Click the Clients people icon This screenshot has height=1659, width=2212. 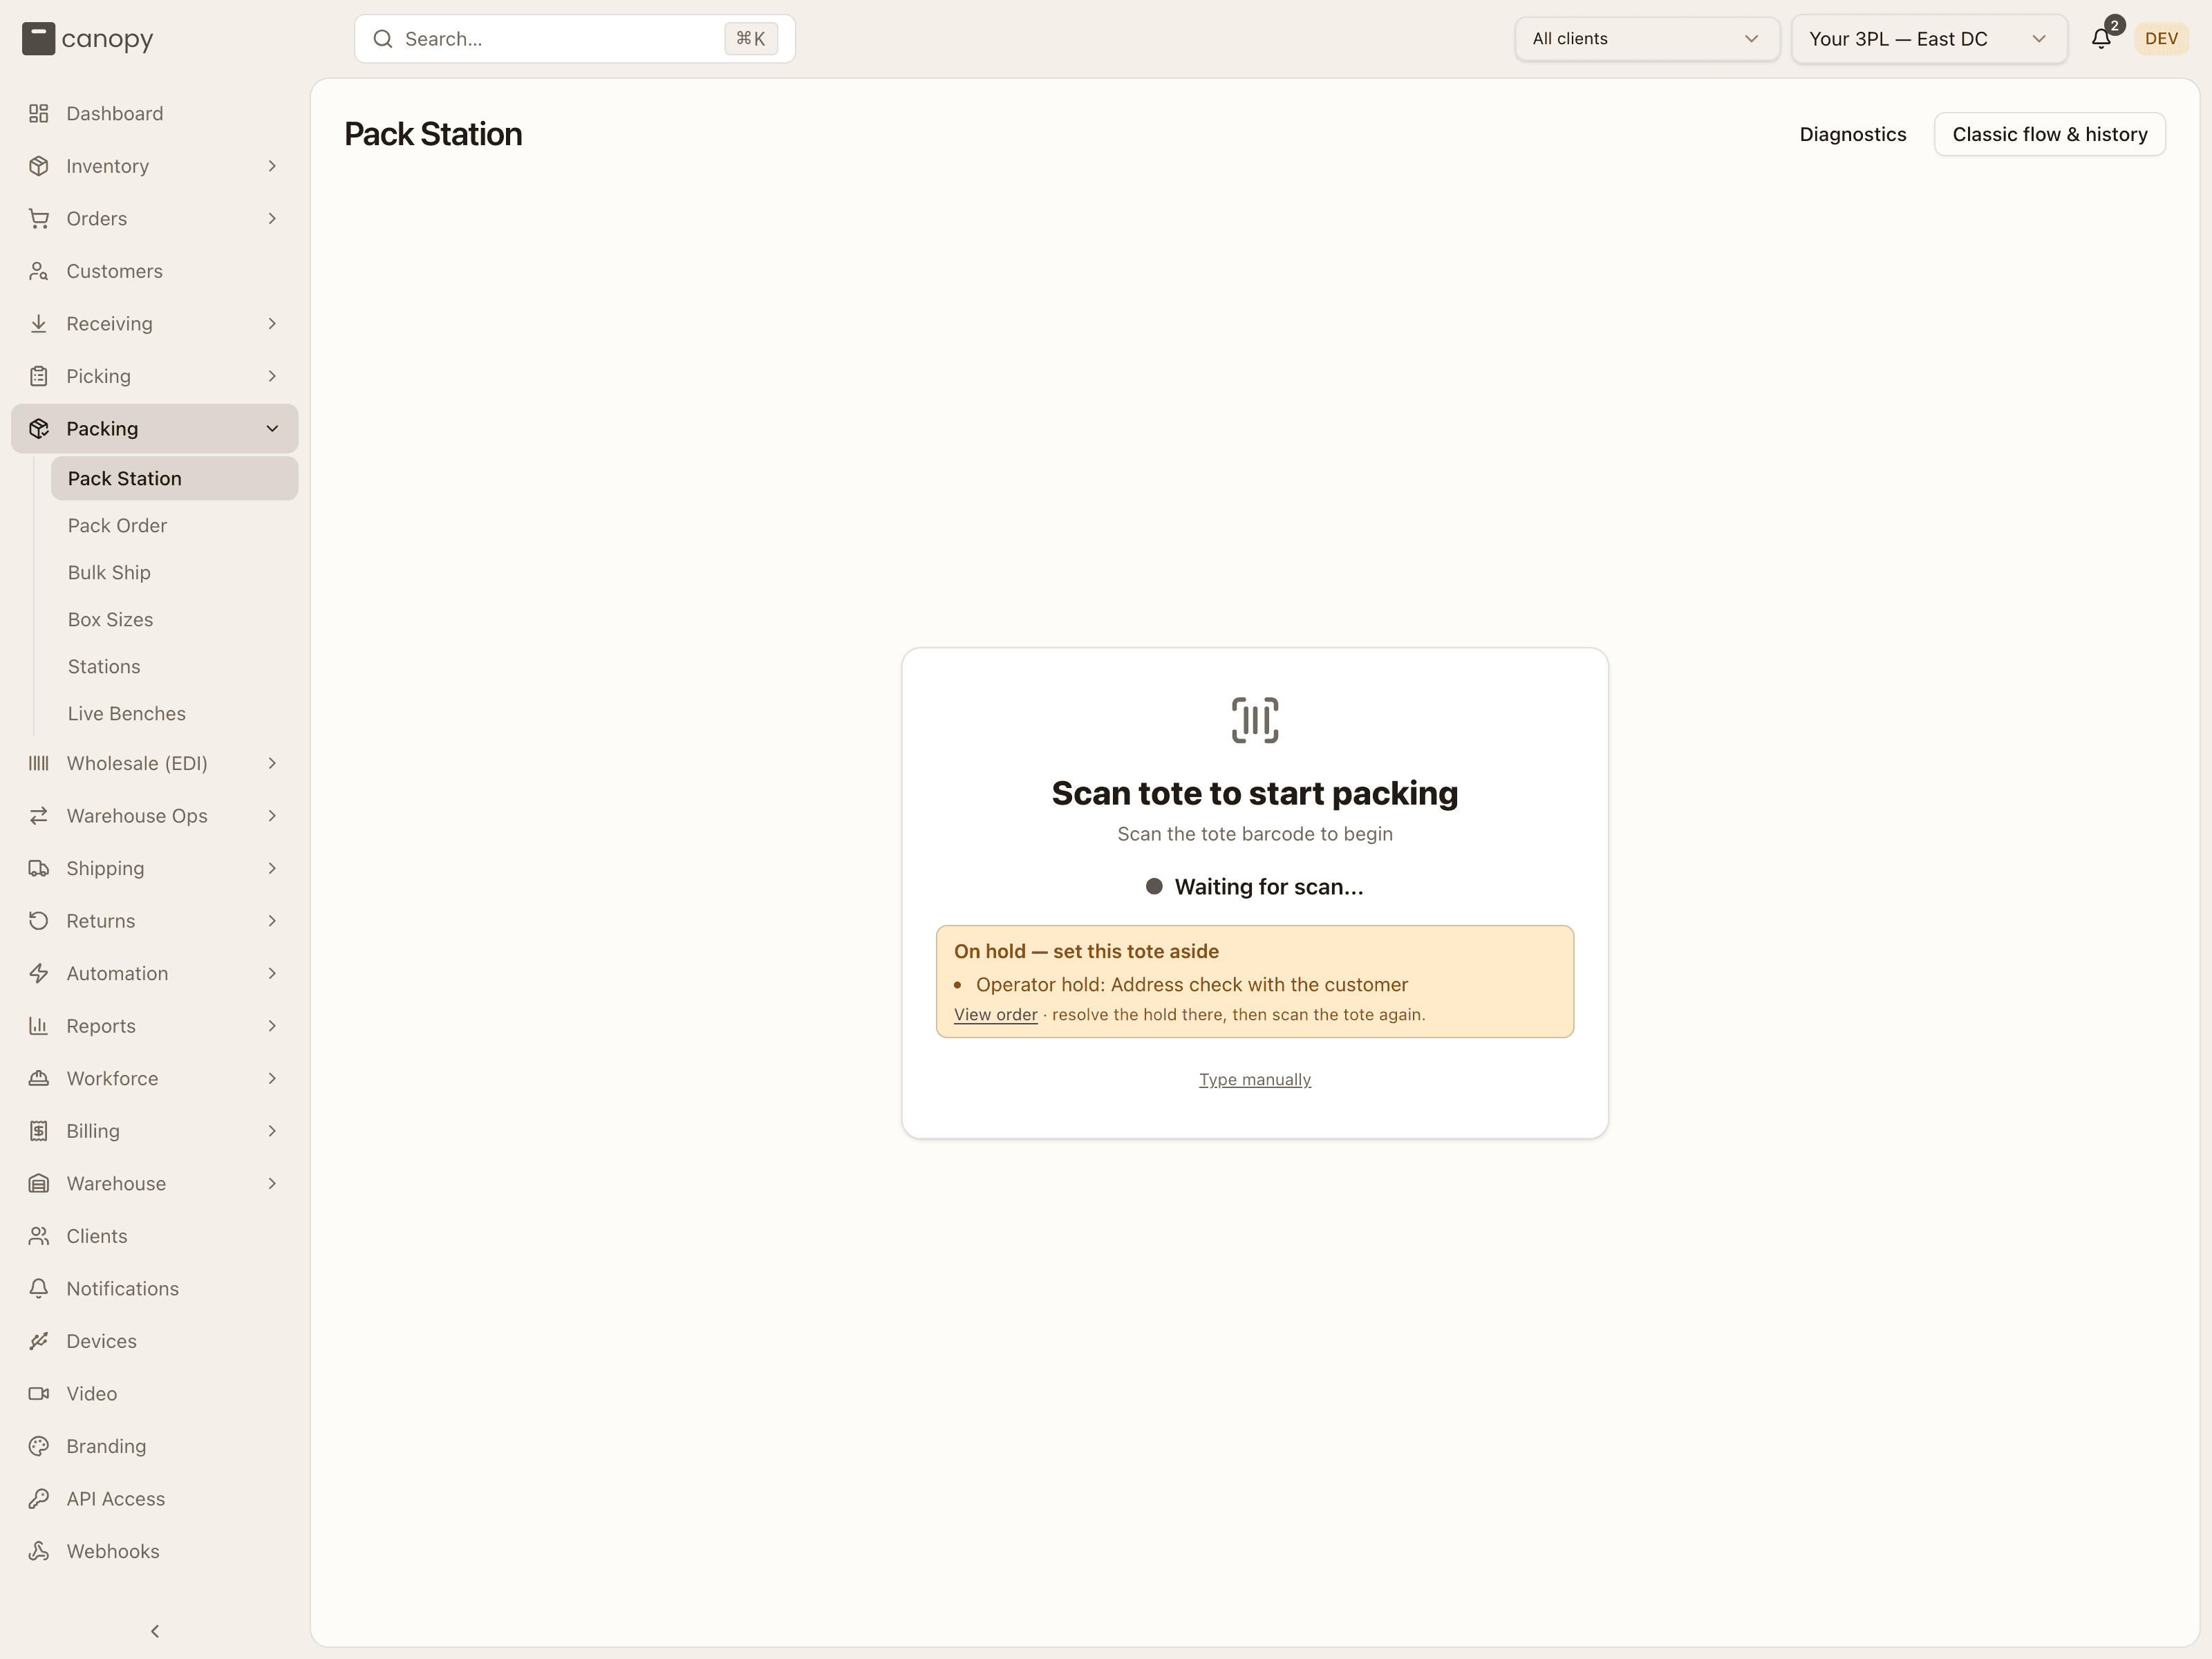coord(39,1236)
